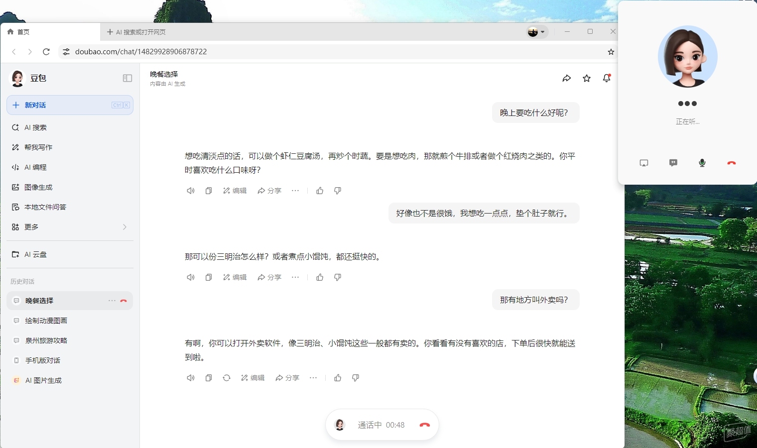Open more options for 虾仁豆腐汤 reply
The image size is (757, 448).
point(295,191)
